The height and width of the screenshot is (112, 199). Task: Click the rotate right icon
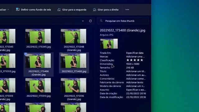tap(95, 10)
